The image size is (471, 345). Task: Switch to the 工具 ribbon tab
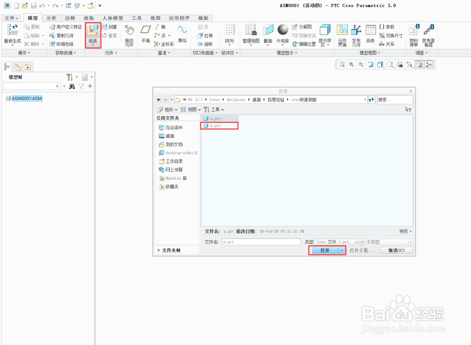(137, 18)
